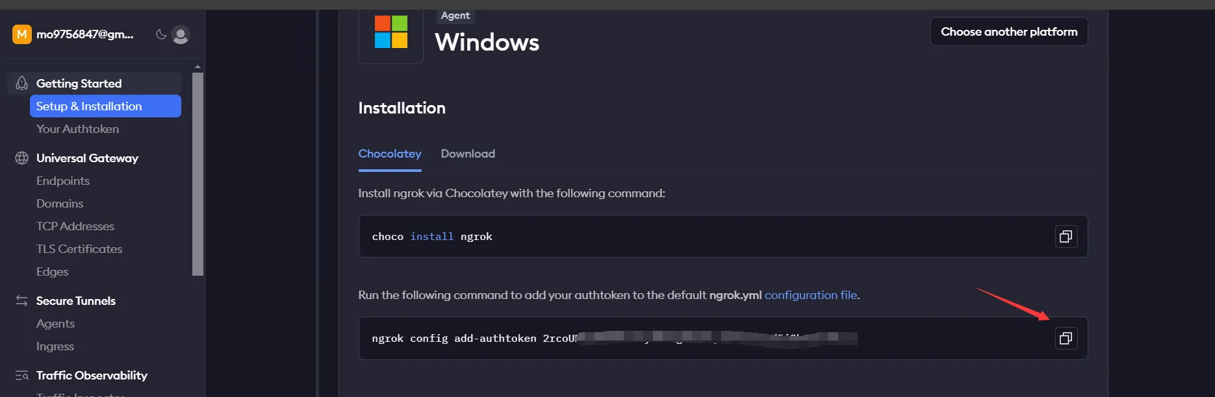This screenshot has width=1215, height=397.
Task: Go to Endpoints page
Action: [63, 180]
